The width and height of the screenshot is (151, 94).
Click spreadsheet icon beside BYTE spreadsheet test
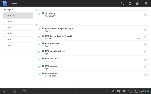point(43,51)
